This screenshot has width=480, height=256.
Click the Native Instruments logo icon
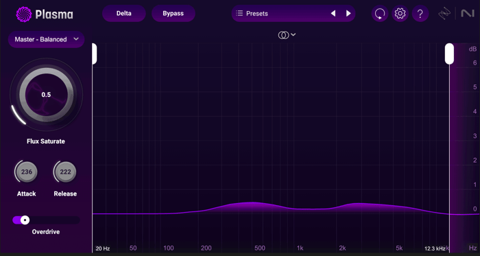click(467, 14)
